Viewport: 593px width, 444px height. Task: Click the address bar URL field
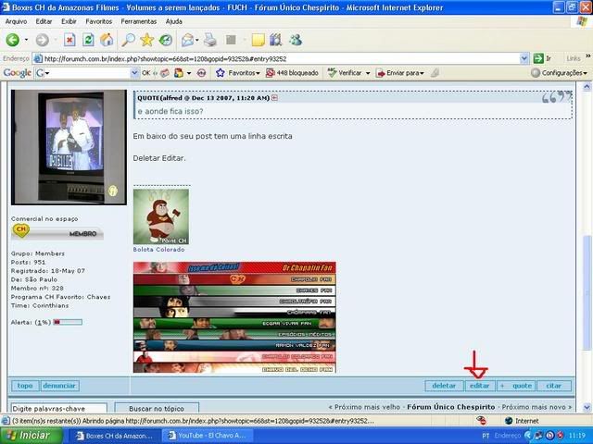(x=282, y=58)
